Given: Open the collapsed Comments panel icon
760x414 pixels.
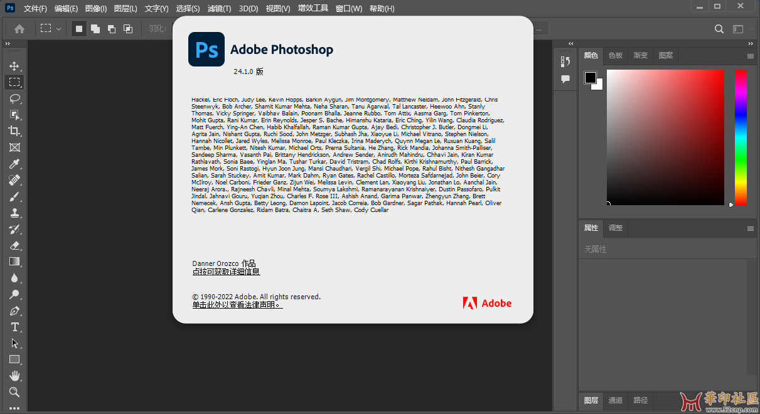Looking at the screenshot, I should pos(565,79).
